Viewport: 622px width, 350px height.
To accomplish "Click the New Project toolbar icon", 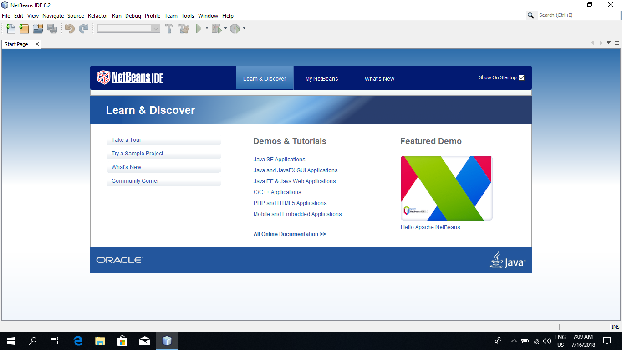I will tap(24, 29).
